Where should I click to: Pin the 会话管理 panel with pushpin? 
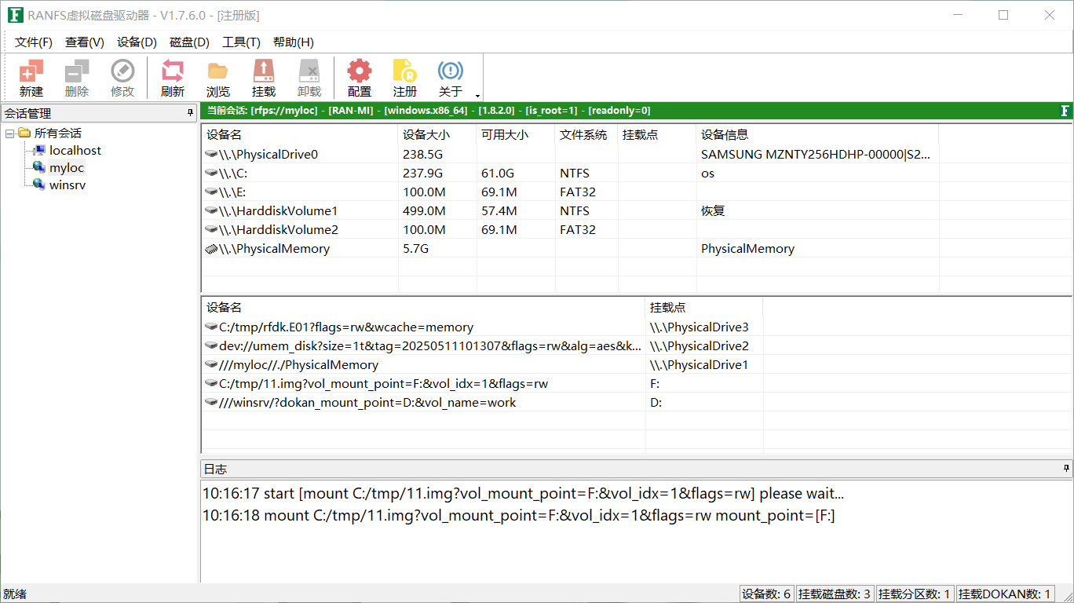click(190, 113)
